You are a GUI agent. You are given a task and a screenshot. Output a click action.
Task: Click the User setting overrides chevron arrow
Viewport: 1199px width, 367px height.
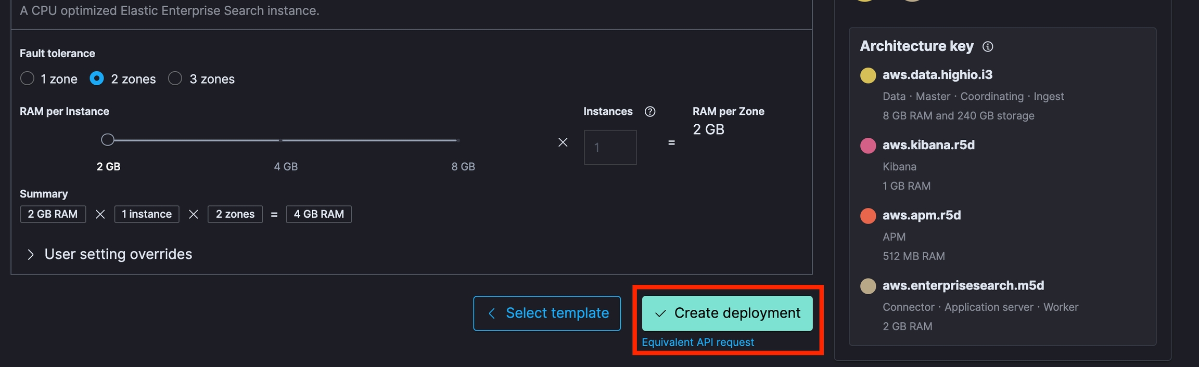[x=30, y=255]
